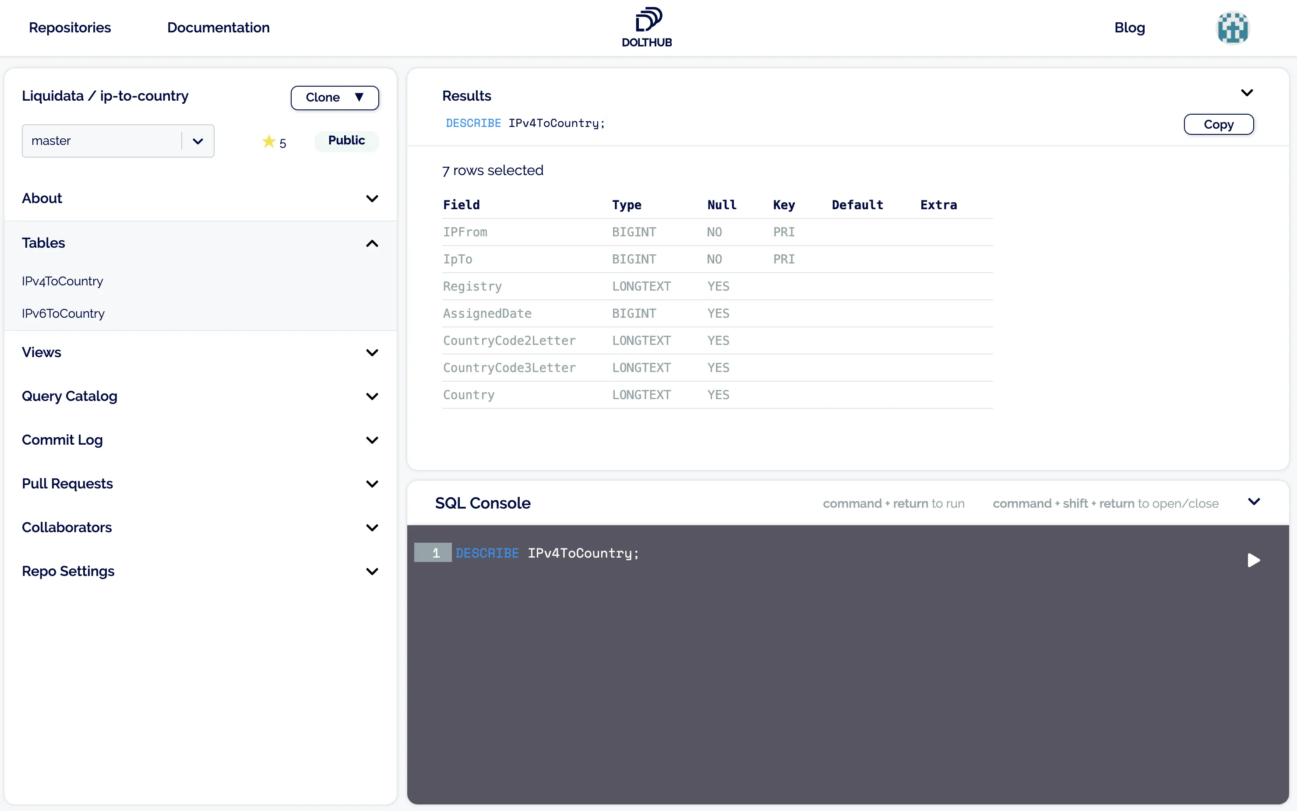The height and width of the screenshot is (811, 1297).
Task: Open the master branch selector
Action: [x=197, y=140]
